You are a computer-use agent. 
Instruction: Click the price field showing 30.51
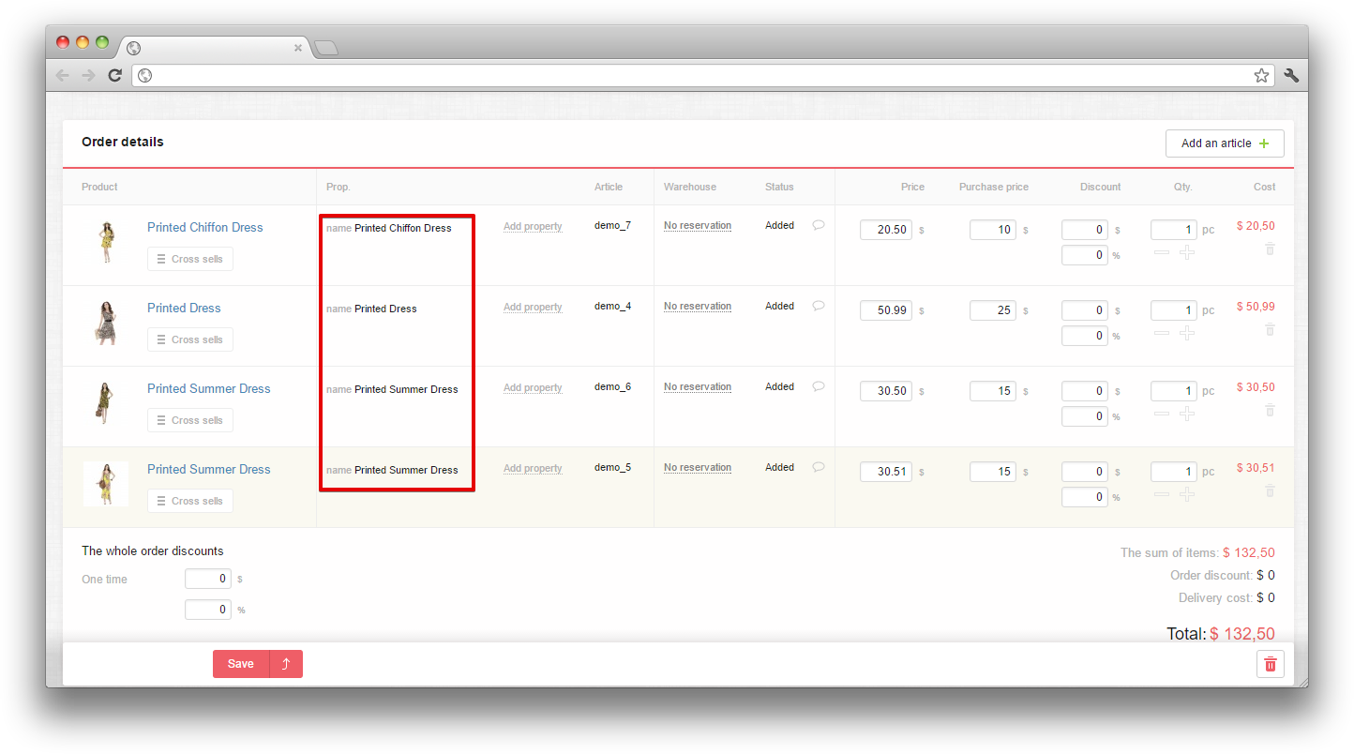[x=886, y=472]
